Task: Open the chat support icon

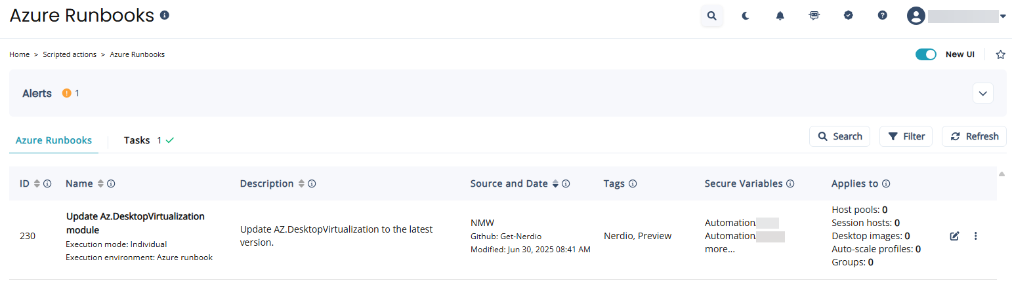Action: 814,16
